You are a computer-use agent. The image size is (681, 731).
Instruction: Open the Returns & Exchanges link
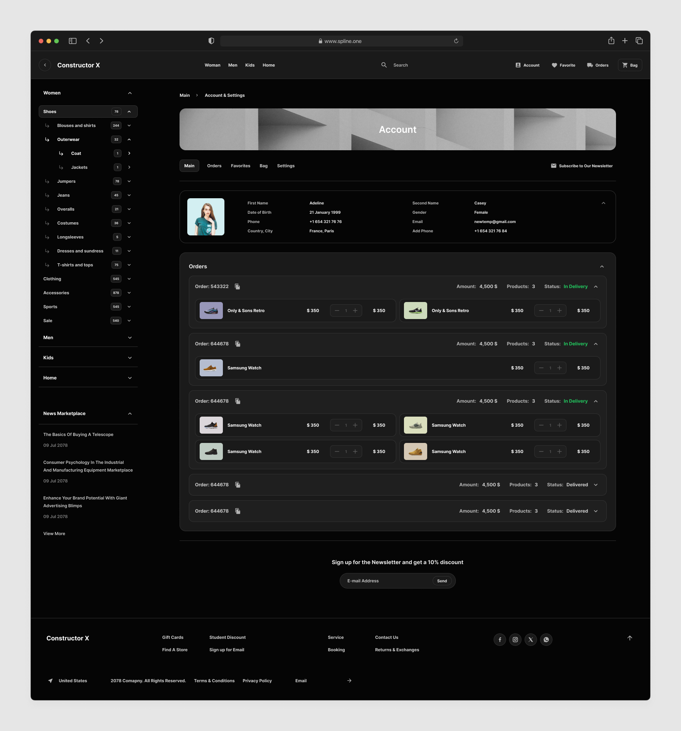pos(397,650)
